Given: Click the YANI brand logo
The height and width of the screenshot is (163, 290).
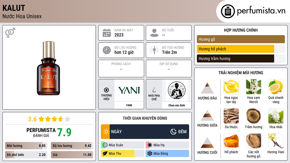Looking at the screenshot, I should point(129,90).
